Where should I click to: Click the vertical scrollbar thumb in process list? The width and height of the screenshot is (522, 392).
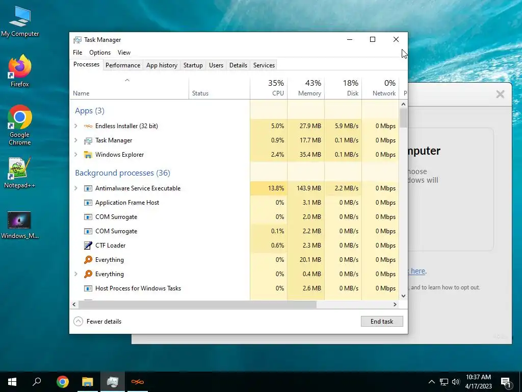(x=404, y=118)
